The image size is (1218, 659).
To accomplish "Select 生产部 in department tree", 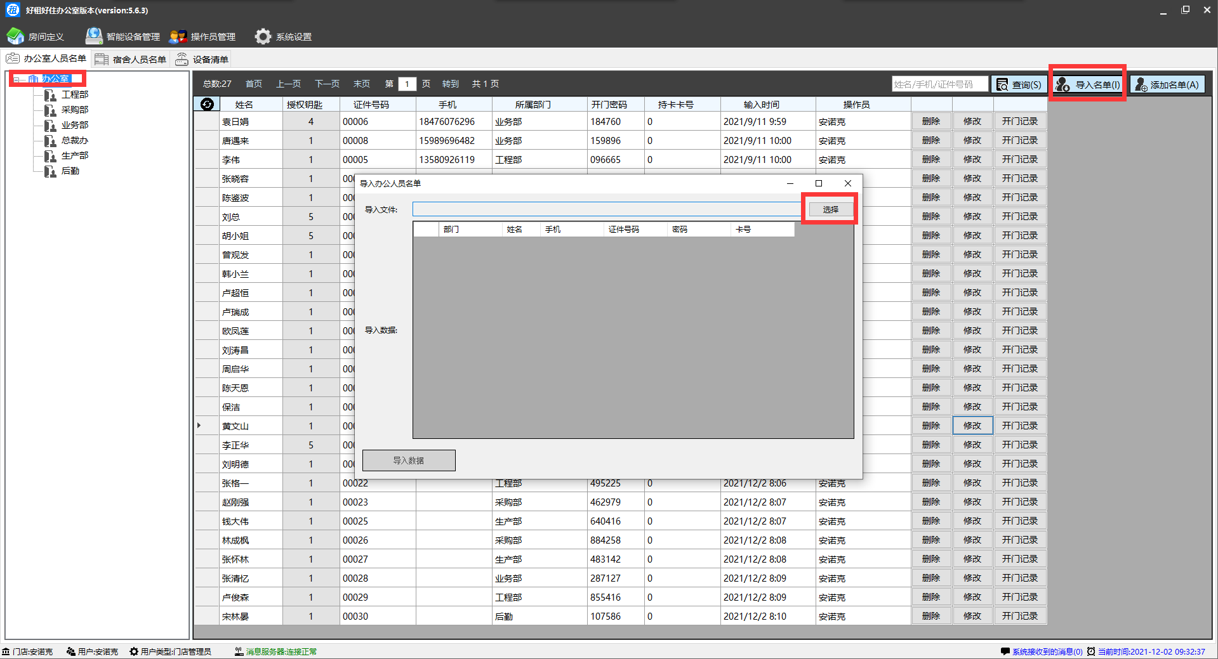I will pos(75,155).
